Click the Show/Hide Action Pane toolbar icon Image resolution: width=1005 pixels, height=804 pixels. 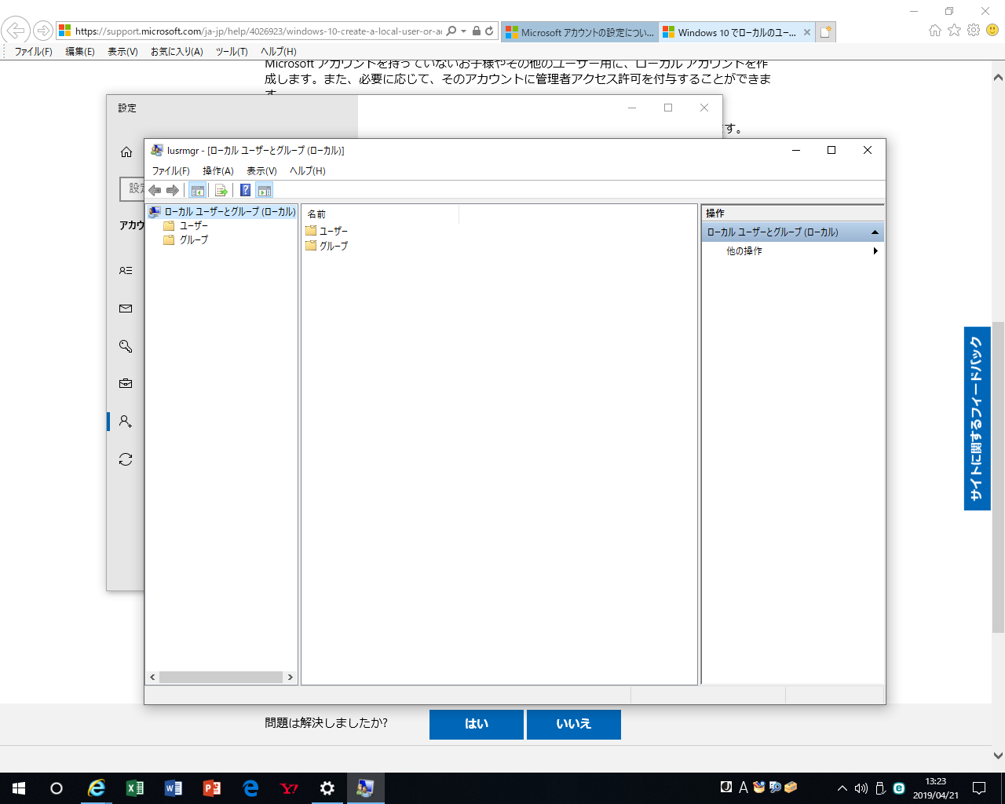click(x=264, y=189)
